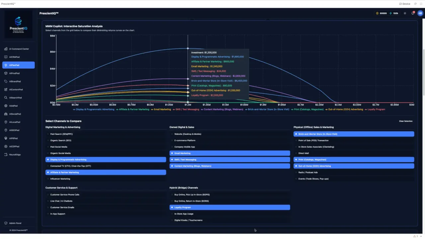Open AIContentPad from the sidebar
The height and width of the screenshot is (239, 425).
(16, 89)
